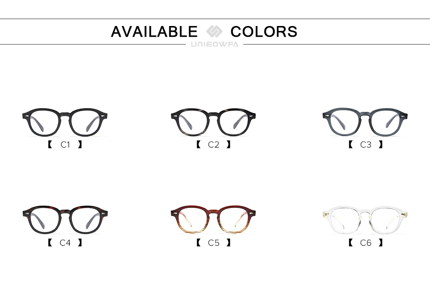430x295 pixels.
Task: Click the C4 color label
Action: point(65,243)
